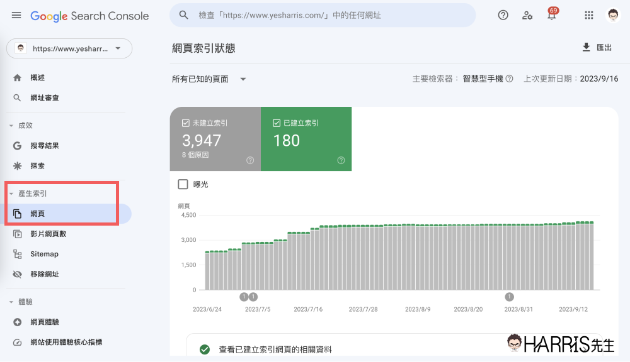The image size is (630, 362).
Task: Open the account avatar menu
Action: coord(613,15)
